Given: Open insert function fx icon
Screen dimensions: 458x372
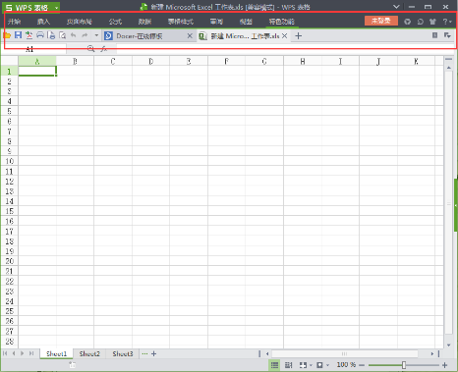Looking at the screenshot, I should (x=104, y=49).
